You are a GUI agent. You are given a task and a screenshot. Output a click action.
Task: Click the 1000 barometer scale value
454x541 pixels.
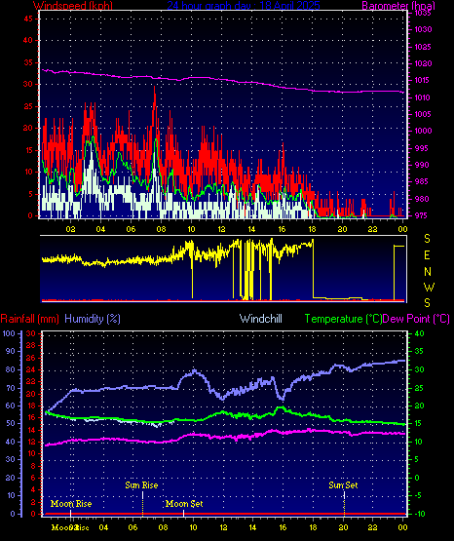423,131
